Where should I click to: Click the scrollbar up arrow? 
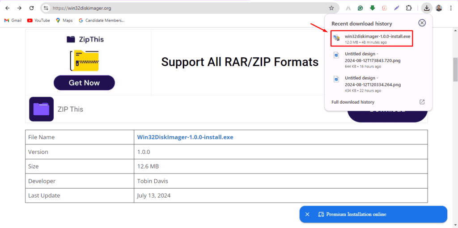click(x=455, y=30)
